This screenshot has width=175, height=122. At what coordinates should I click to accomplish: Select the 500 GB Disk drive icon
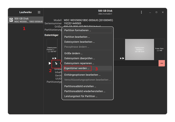[x=11, y=20]
